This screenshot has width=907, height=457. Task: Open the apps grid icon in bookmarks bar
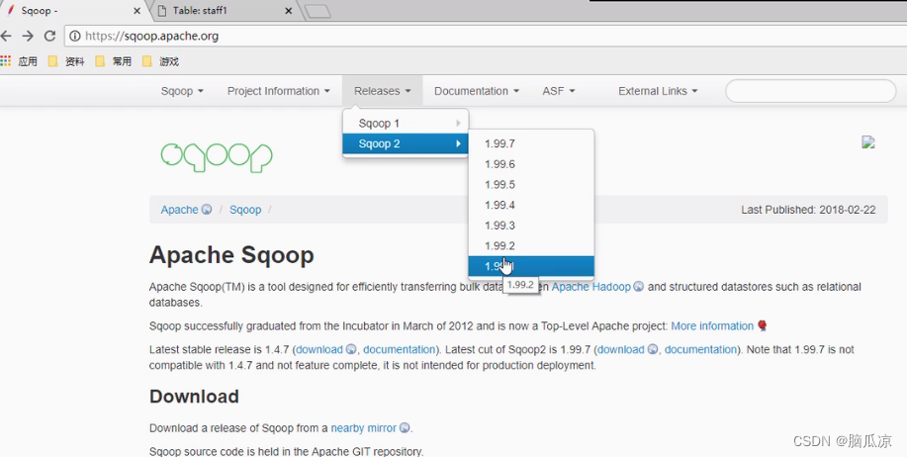pos(5,60)
